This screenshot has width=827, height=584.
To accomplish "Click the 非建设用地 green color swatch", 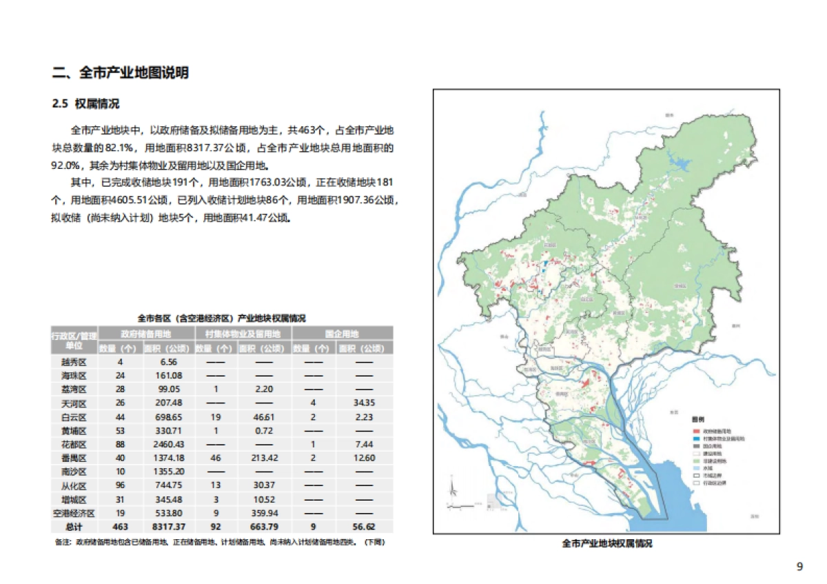I will click(696, 460).
